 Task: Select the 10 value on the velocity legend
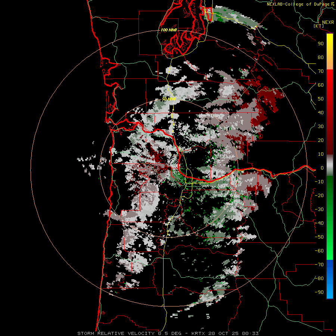point(321,154)
